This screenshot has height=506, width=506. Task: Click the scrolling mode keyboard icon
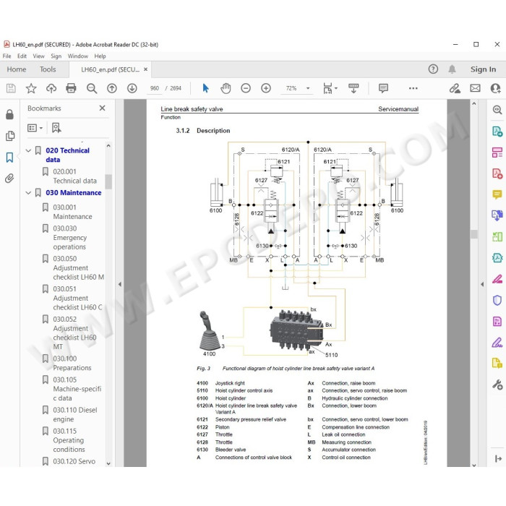(353, 88)
